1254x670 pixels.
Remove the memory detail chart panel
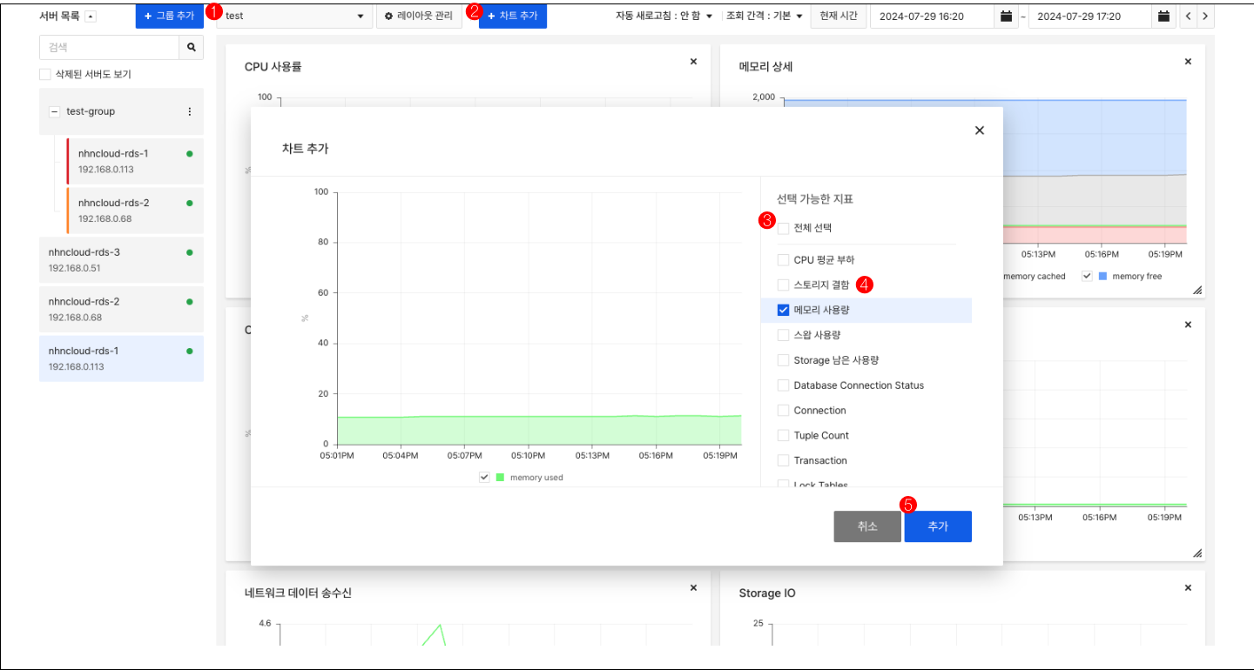(1188, 61)
